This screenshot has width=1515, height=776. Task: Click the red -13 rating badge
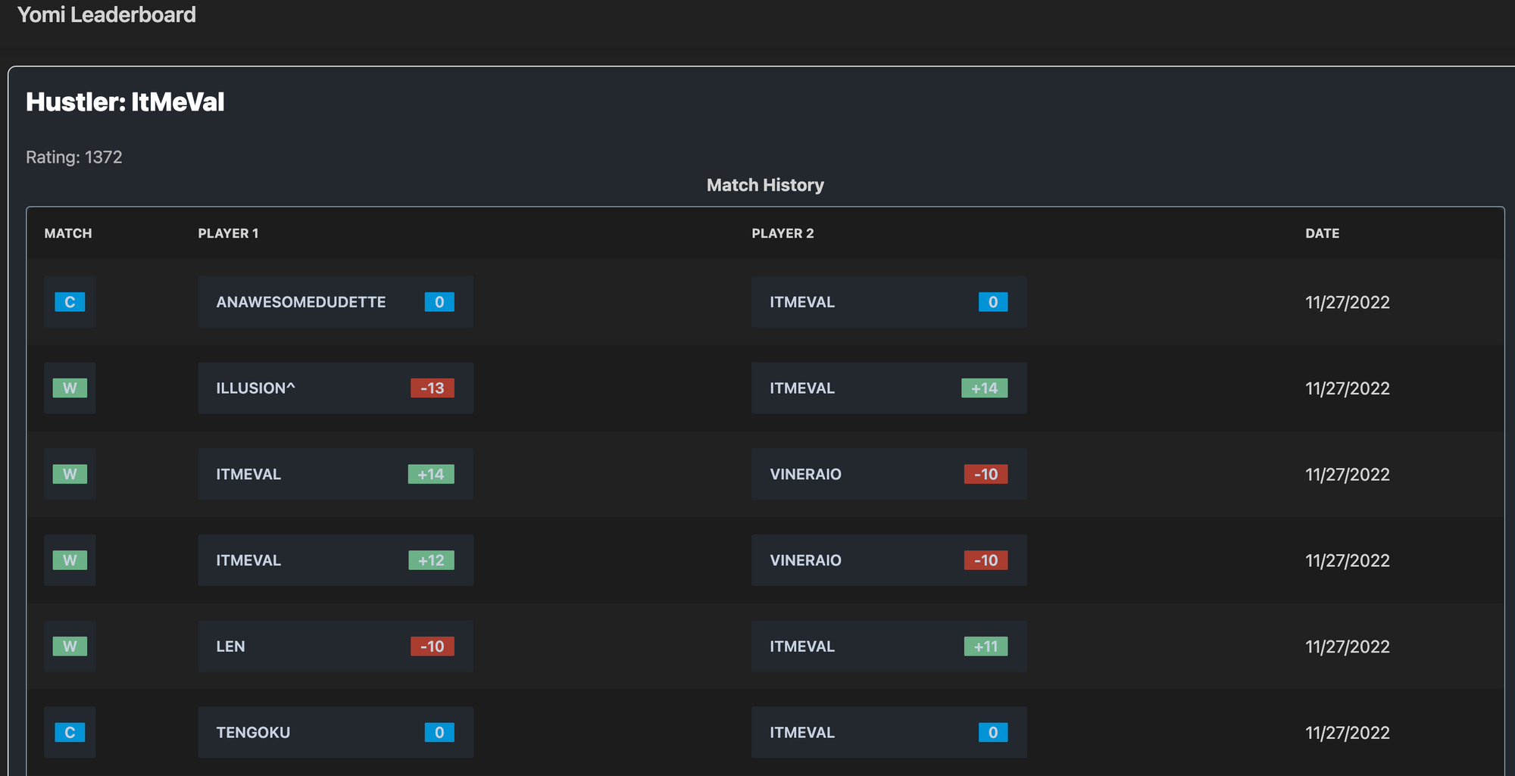432,388
